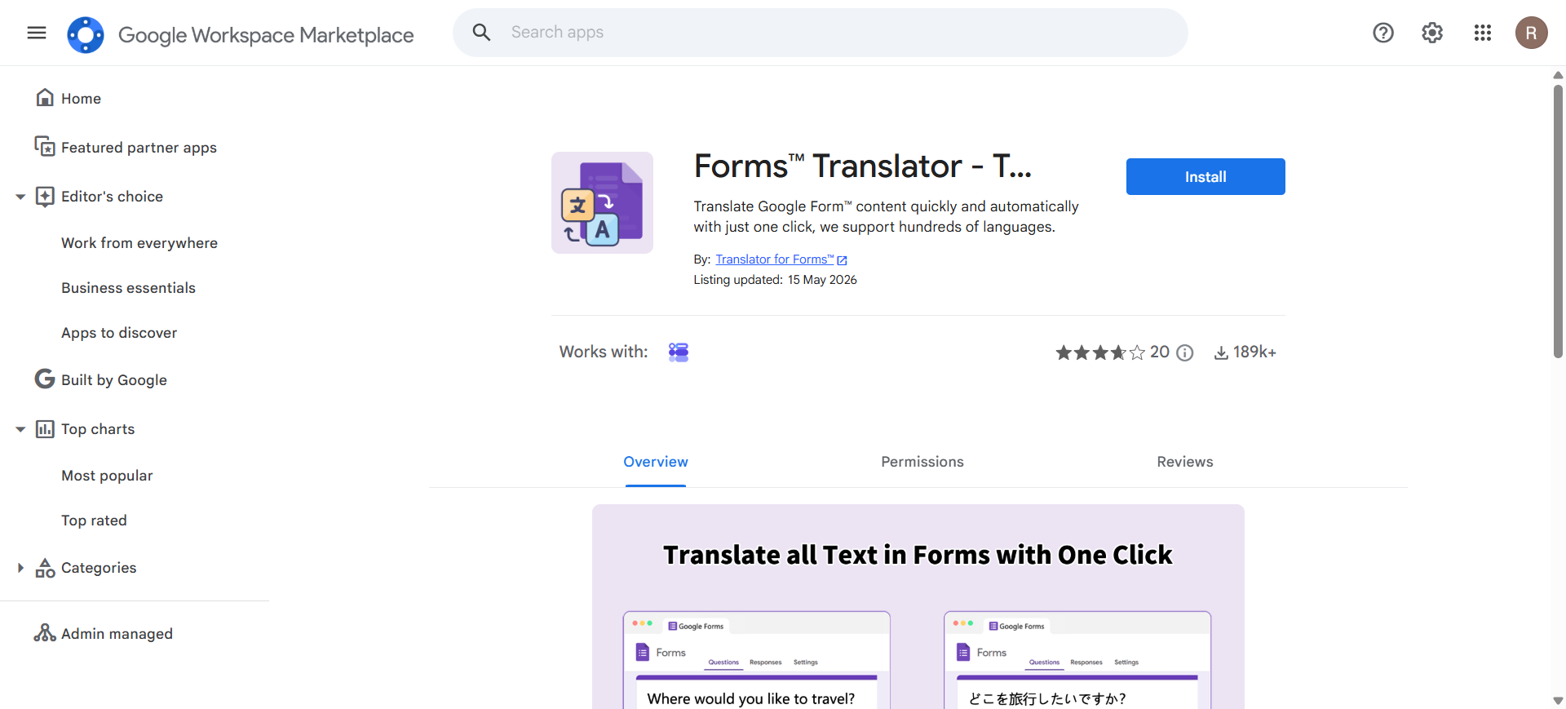Open the main hamburger menu
Screen dimensions: 1566x709
point(37,33)
